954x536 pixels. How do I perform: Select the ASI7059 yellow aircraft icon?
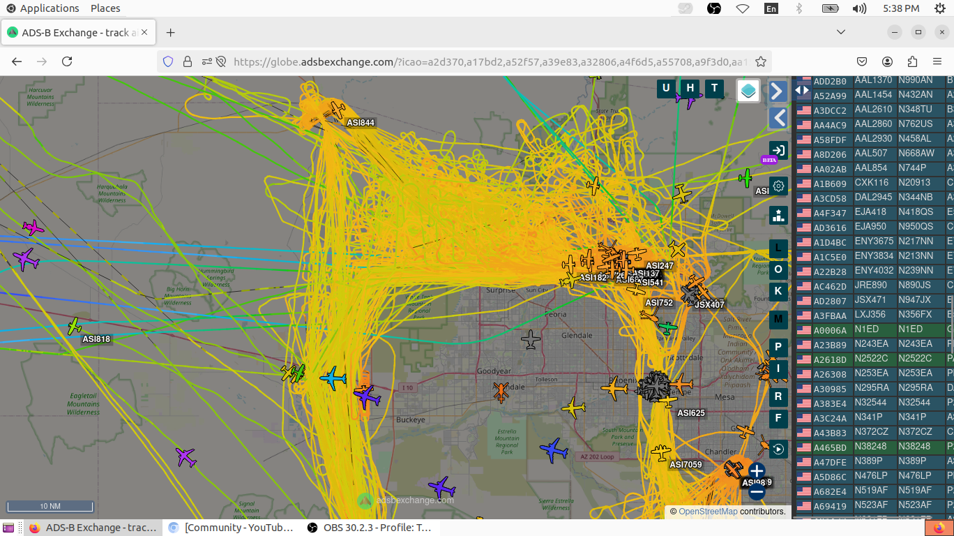point(660,453)
